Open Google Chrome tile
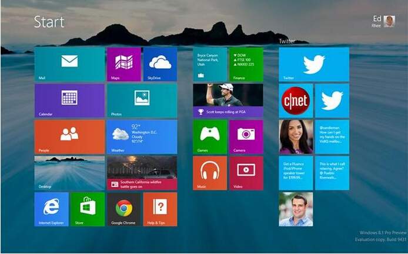This screenshot has height=254, width=408. tap(123, 209)
